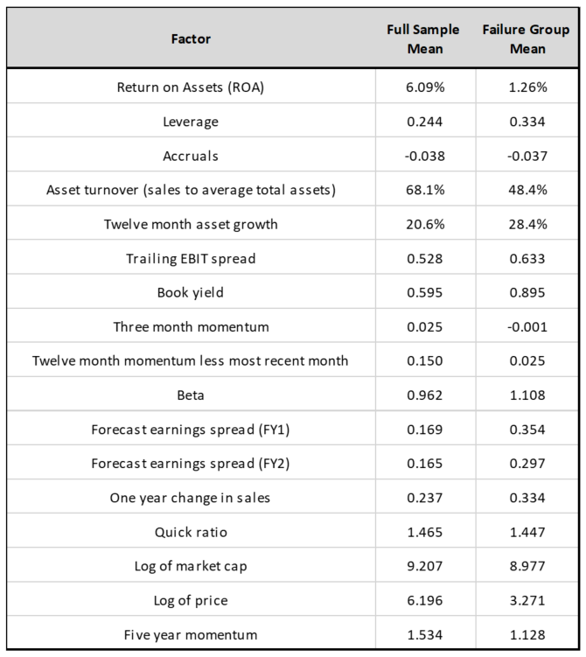
Task: Click the Beta row label
Action: click(x=191, y=395)
